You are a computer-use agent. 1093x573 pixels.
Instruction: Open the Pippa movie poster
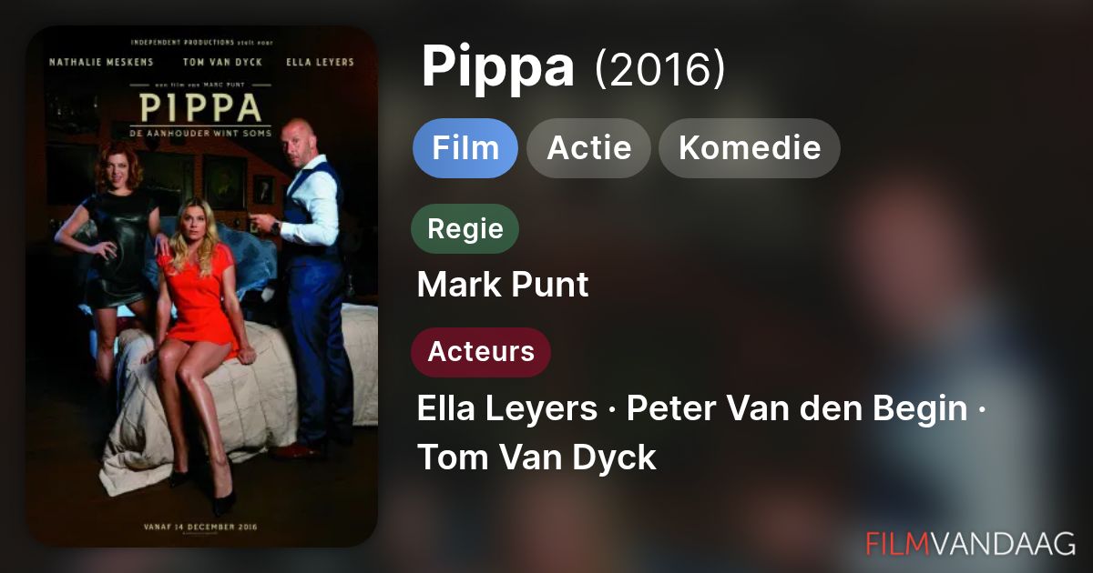[x=202, y=286]
